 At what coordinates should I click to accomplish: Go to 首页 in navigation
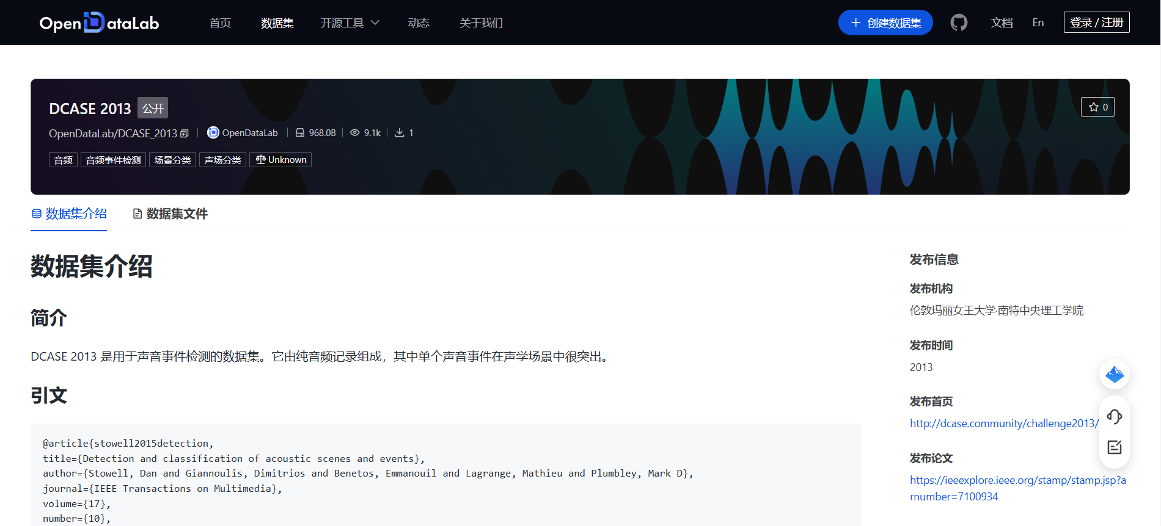[x=220, y=23]
